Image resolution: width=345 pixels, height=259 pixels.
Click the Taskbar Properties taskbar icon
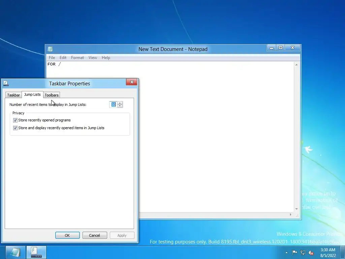pyautogui.click(x=36, y=252)
